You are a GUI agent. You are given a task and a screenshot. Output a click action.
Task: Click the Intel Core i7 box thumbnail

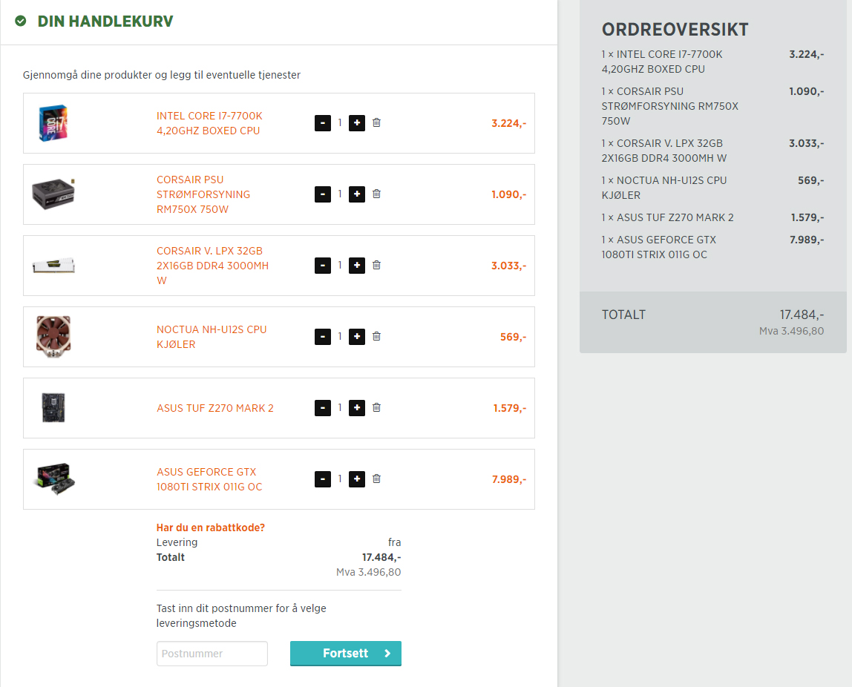click(53, 123)
